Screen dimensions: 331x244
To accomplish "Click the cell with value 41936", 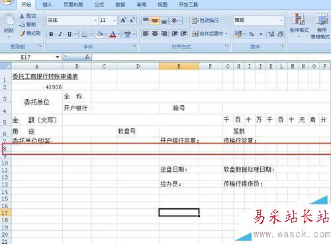I will [x=37, y=87].
